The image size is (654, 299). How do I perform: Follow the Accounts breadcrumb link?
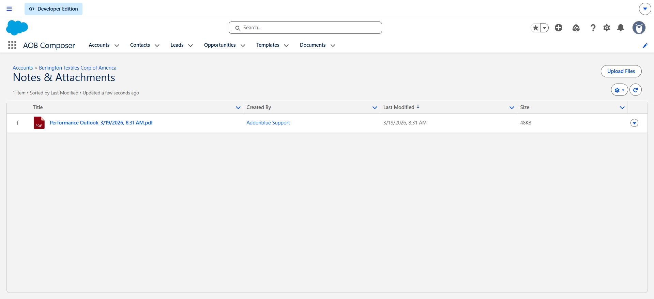pos(23,68)
